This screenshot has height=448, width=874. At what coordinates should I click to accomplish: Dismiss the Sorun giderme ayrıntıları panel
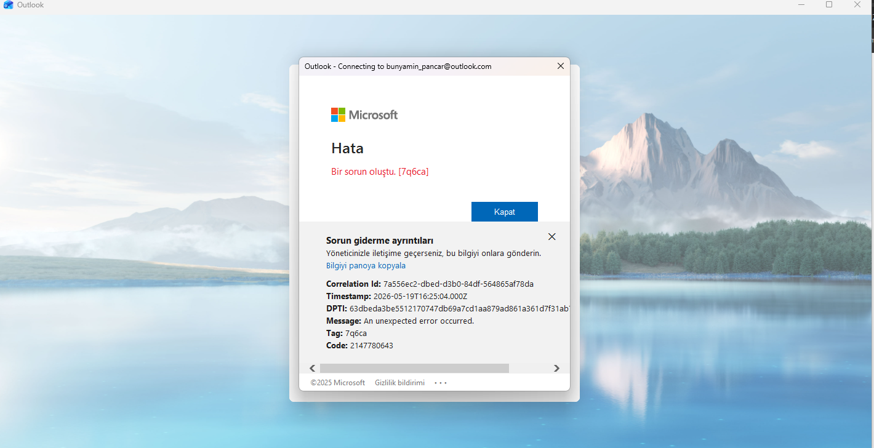coord(552,236)
